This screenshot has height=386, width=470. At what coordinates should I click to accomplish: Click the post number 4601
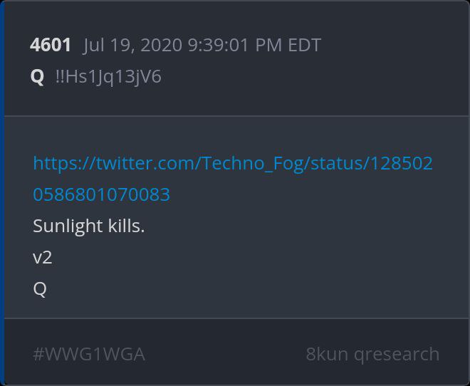[51, 45]
